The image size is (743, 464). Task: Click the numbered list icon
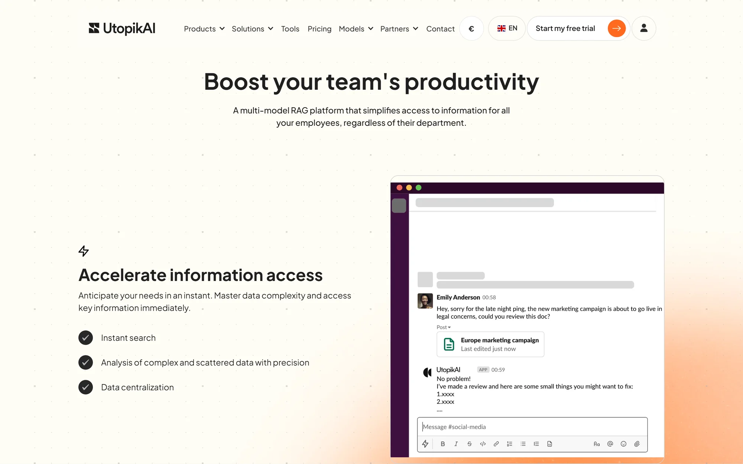tap(509, 444)
